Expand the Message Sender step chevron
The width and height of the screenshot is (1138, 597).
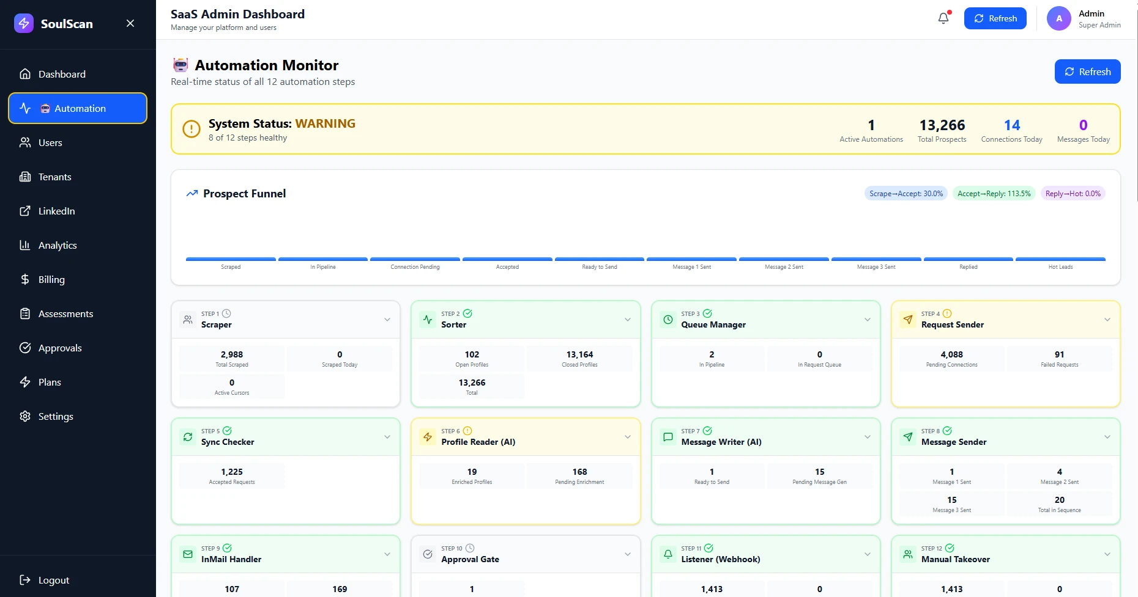tap(1107, 436)
